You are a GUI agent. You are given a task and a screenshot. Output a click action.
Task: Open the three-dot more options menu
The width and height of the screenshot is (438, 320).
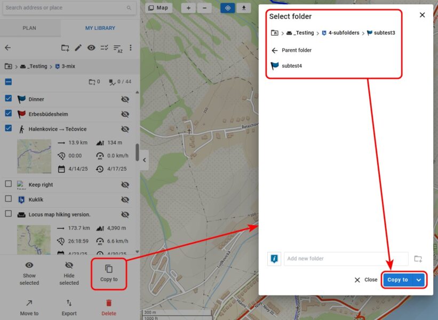click(x=131, y=48)
